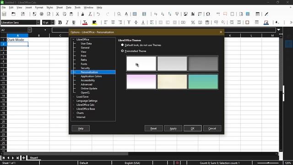The height and width of the screenshot is (165, 293).
Task: Click the Show Draw Functions pencil icon
Action: pos(266,14)
